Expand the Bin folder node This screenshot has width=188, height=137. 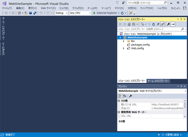point(124,41)
